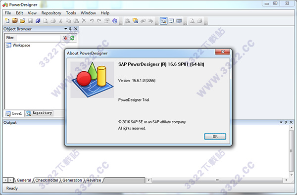Click the Open folder toolbar icon
Viewport: 297px width, 195px height.
pos(23,21)
